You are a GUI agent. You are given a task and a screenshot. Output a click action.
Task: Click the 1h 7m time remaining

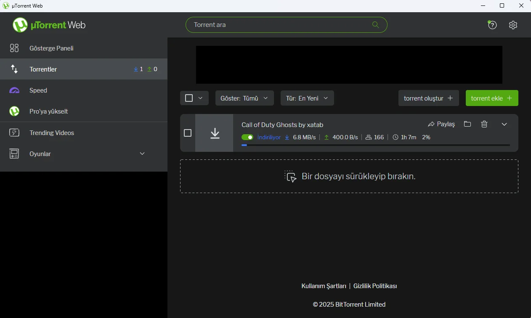pos(409,137)
